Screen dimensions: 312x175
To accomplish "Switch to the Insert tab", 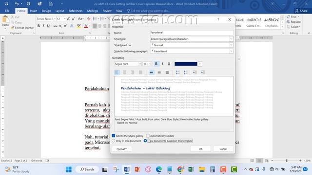I will click(34, 11).
